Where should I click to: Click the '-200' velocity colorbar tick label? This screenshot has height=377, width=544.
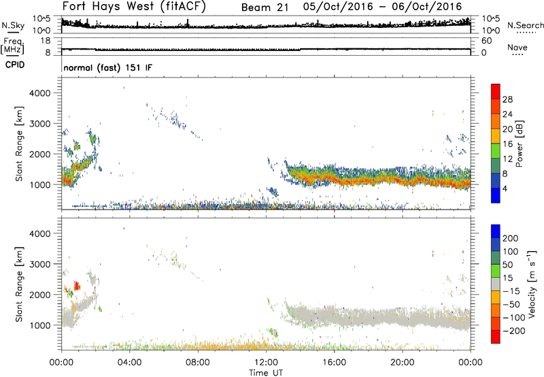514,331
